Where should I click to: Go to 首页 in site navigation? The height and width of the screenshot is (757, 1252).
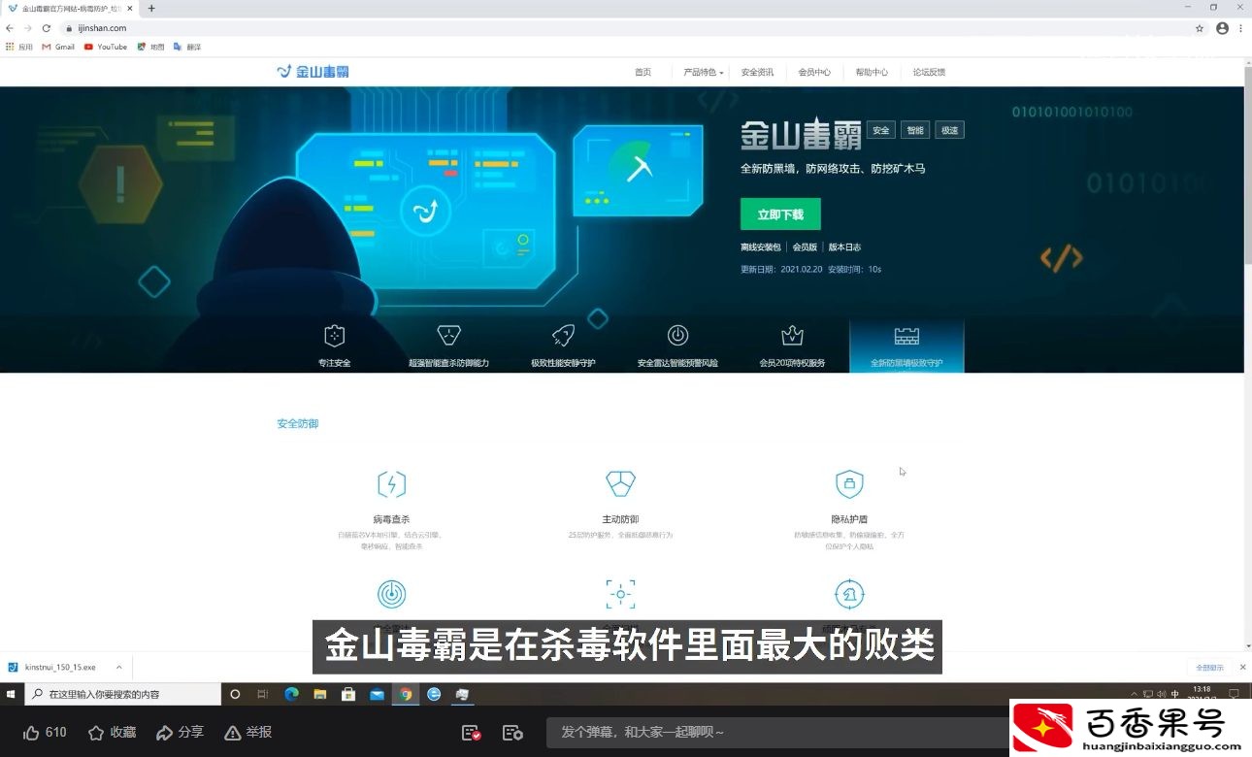pos(642,72)
